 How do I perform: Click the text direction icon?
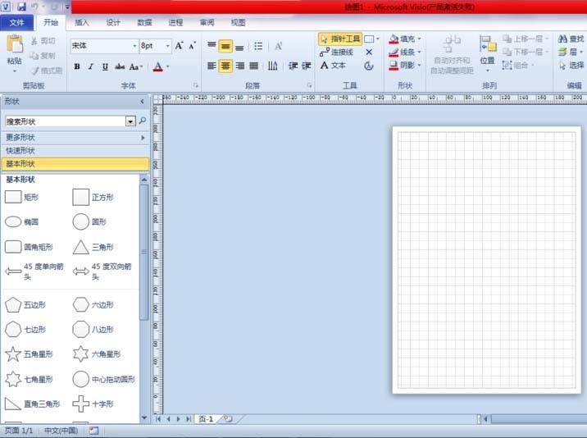coord(272,66)
